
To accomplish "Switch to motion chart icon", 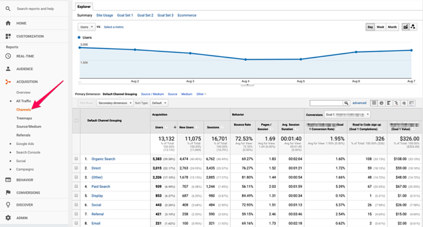I will pos(413,27).
